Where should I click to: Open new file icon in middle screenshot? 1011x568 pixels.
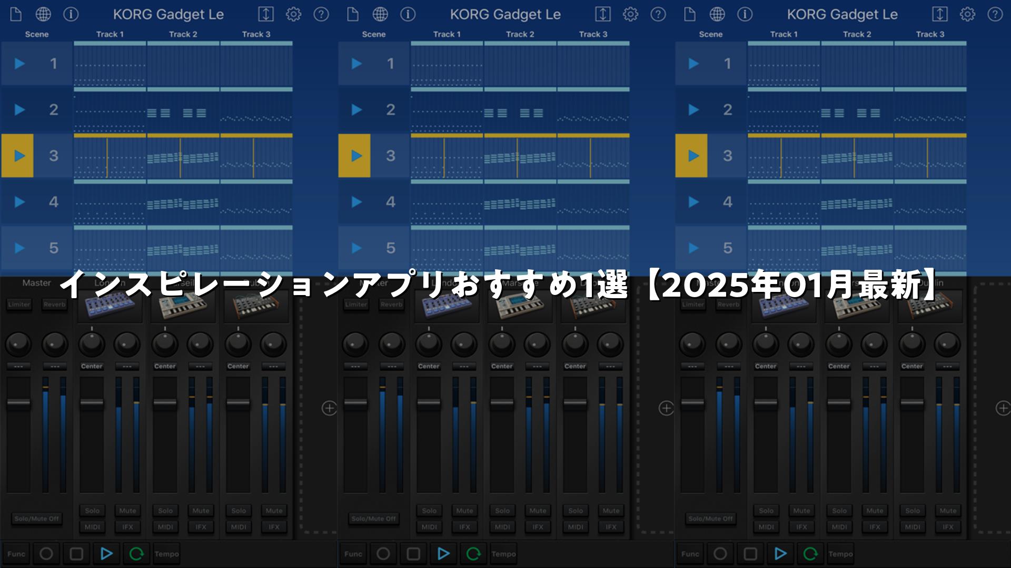[x=353, y=14]
